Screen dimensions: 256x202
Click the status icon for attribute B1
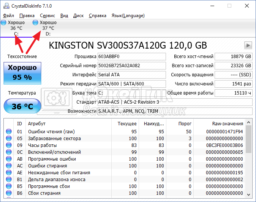[9, 179]
